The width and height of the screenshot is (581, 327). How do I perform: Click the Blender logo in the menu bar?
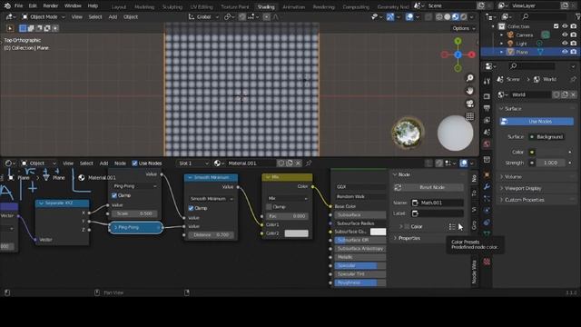7,6
